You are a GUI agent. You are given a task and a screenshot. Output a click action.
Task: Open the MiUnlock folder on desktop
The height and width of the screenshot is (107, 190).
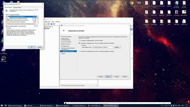coord(169,13)
